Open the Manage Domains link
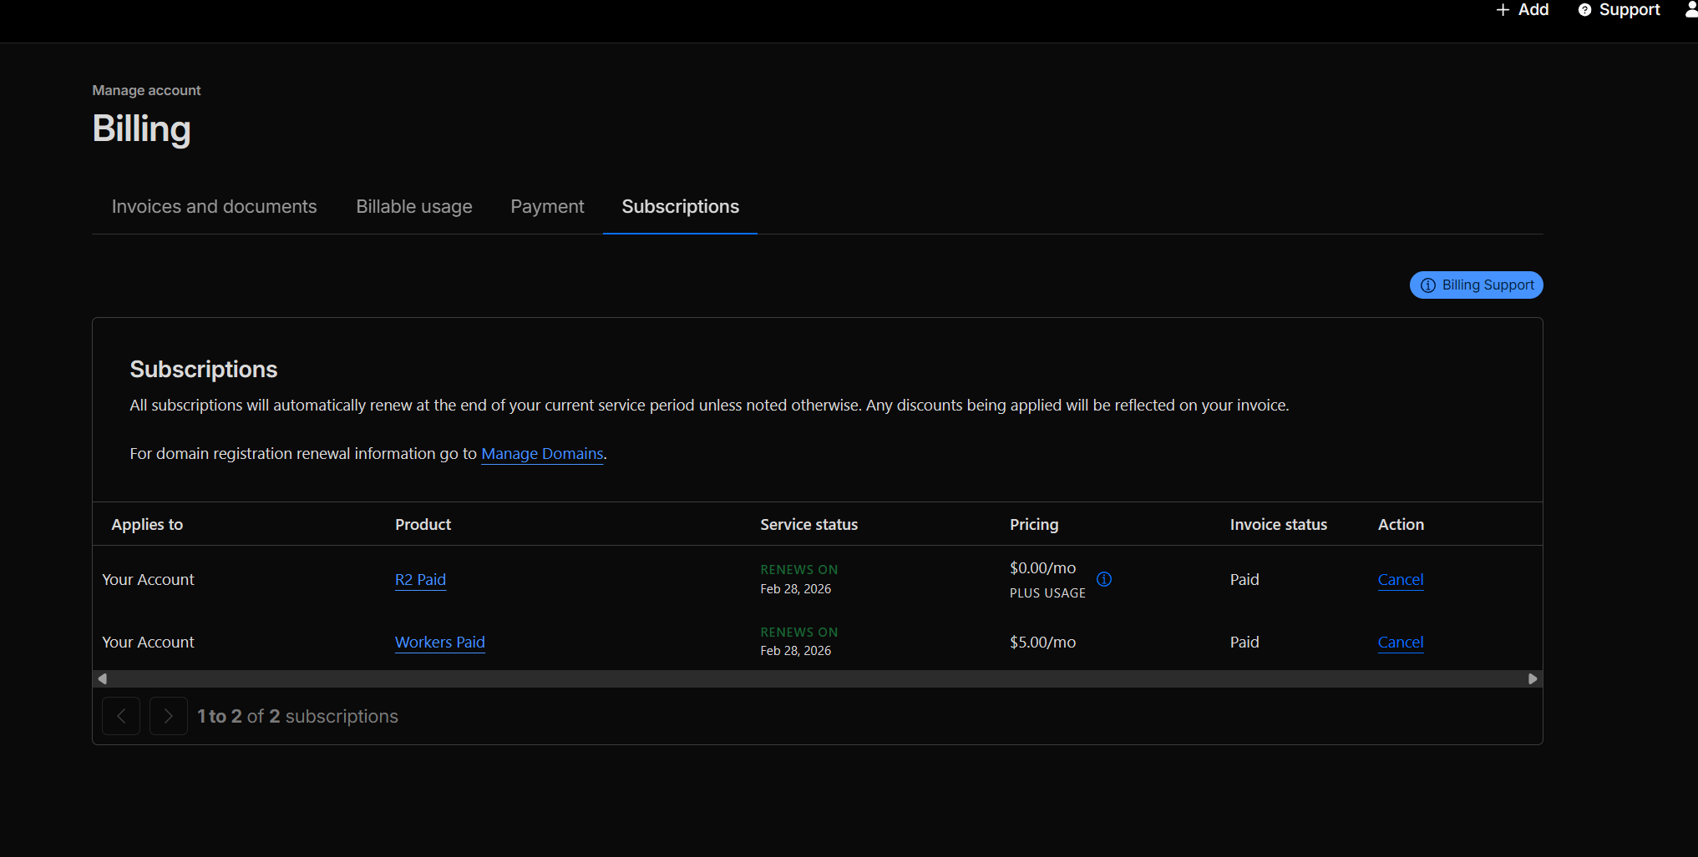Screen dimensions: 1698x857 tap(542, 454)
